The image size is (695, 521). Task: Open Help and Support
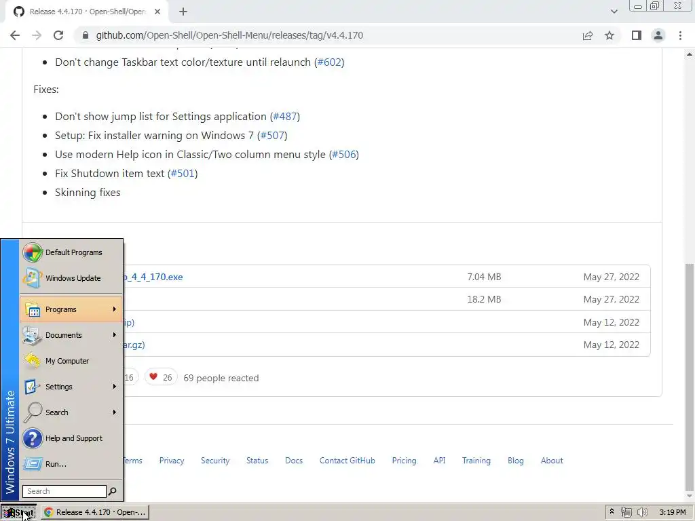pos(71,438)
